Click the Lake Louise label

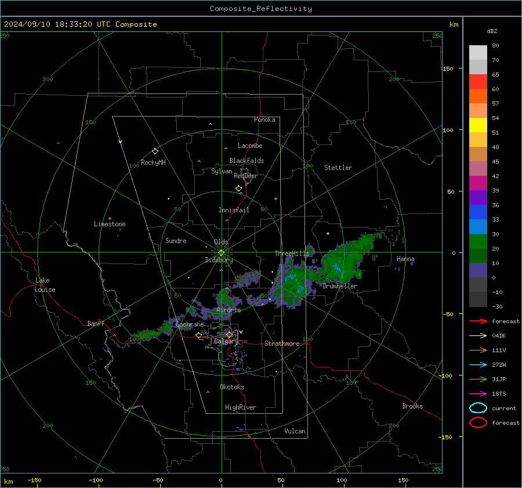(45, 285)
